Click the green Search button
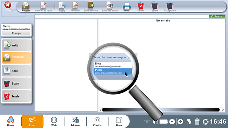The width and height of the screenshot is (228, 128). [217, 16]
